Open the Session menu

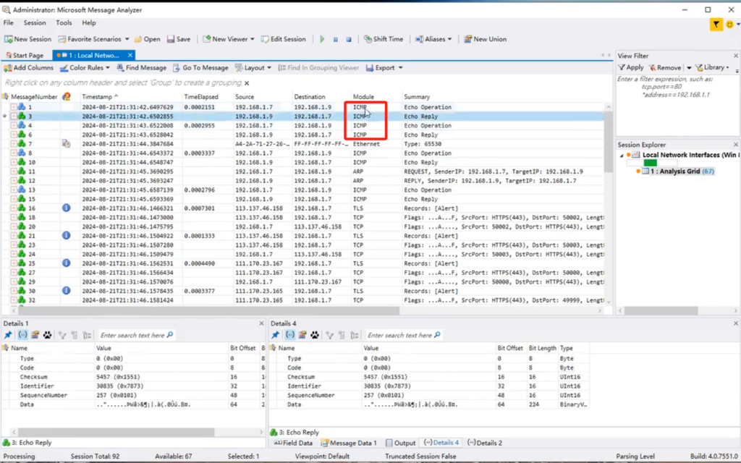[35, 22]
